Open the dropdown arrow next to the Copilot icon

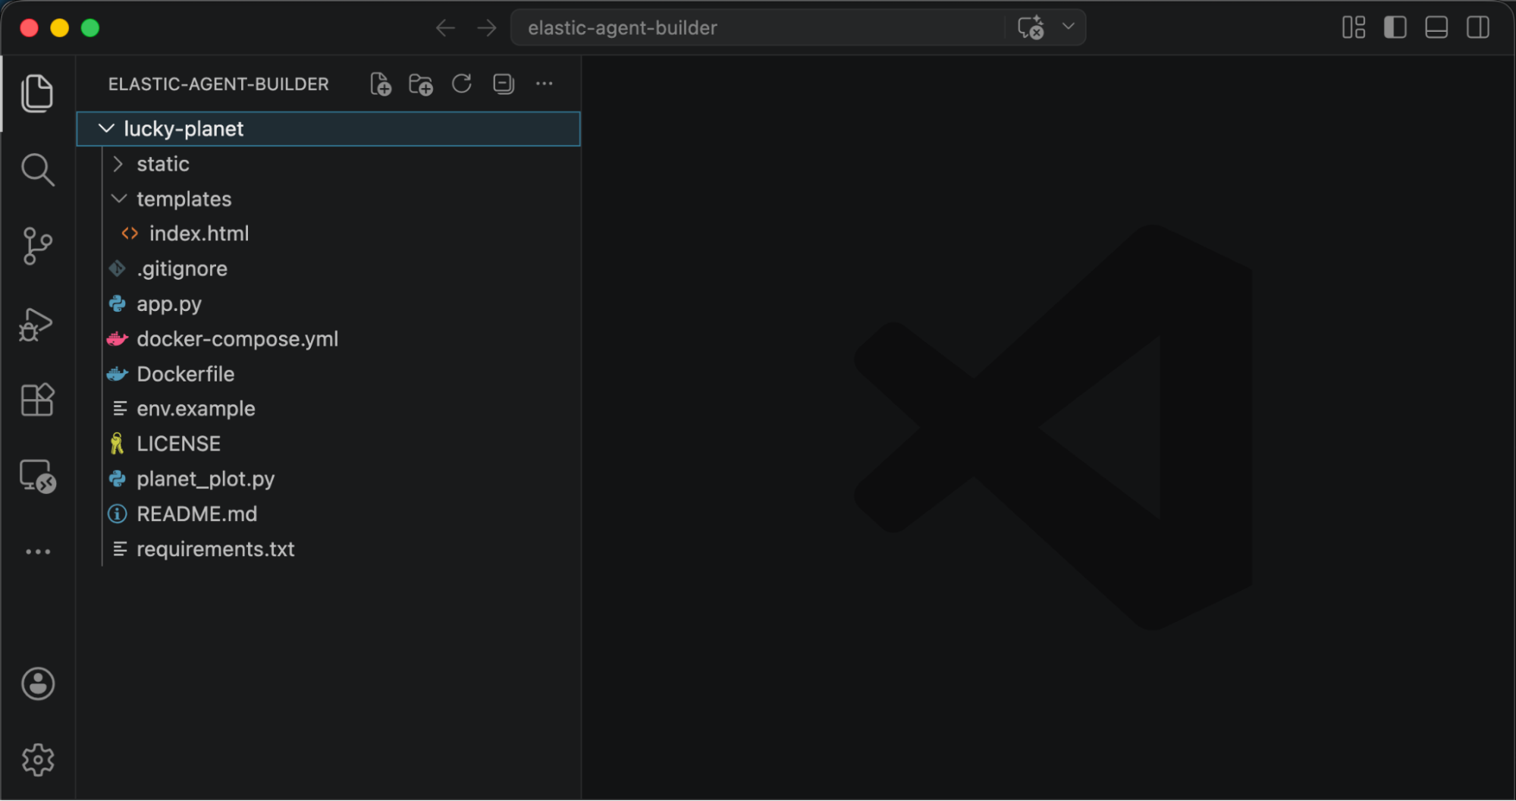pos(1069,27)
